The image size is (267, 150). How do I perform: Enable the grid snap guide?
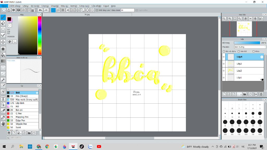click(x=63, y=10)
